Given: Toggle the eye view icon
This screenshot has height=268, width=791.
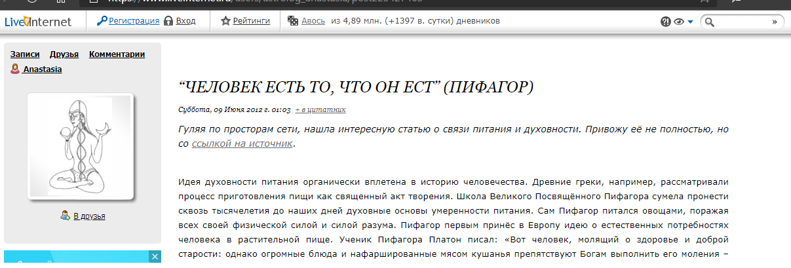Looking at the screenshot, I should pyautogui.click(x=679, y=22).
